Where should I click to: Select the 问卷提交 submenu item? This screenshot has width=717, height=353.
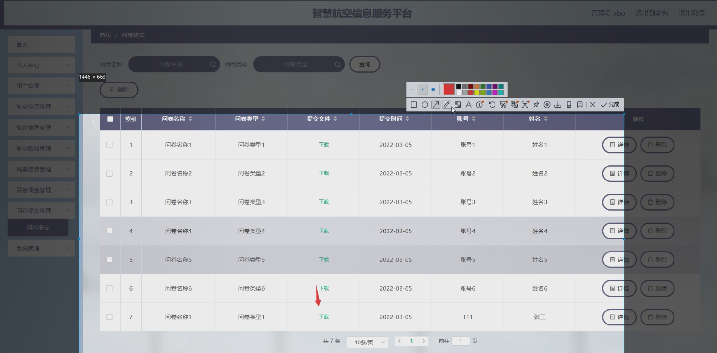click(x=38, y=228)
